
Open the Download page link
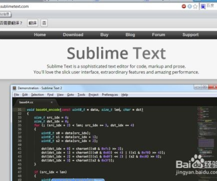pyautogui.click(x=73, y=35)
